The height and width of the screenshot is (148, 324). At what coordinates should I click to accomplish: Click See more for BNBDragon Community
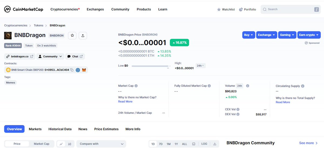(x=309, y=143)
